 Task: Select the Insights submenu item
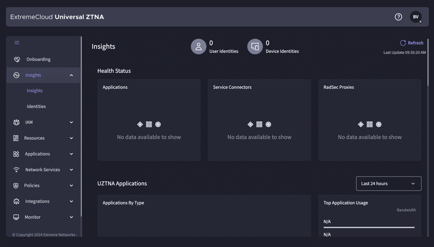coord(35,91)
